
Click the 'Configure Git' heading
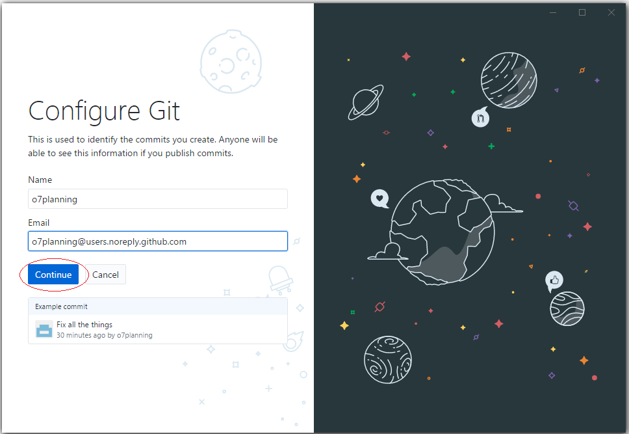[x=104, y=111]
